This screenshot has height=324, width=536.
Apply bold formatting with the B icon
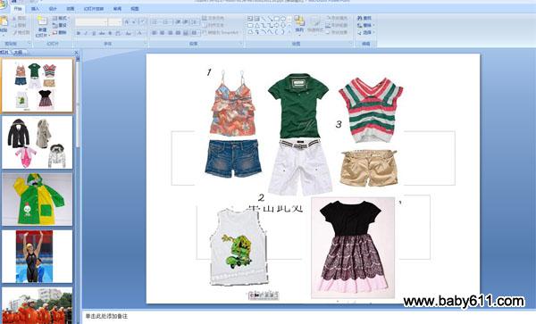tap(79, 33)
